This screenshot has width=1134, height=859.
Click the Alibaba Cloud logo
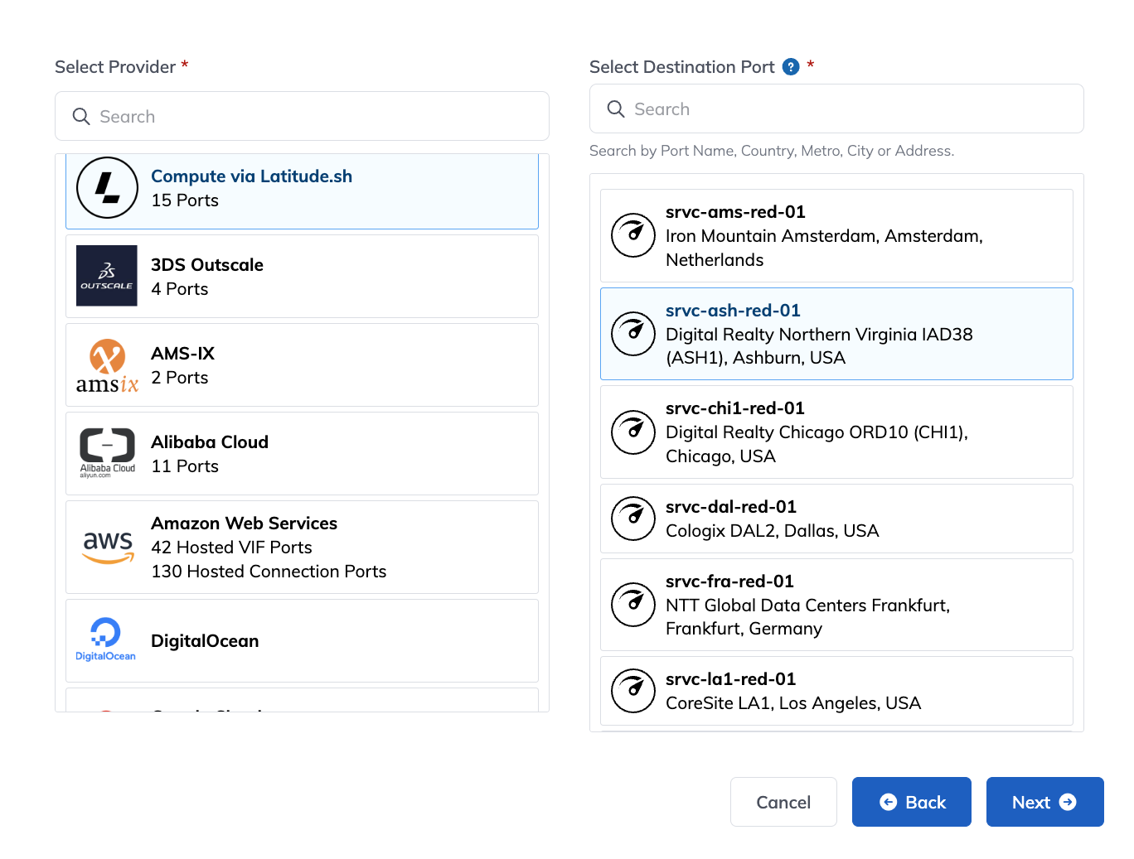pyautogui.click(x=107, y=453)
